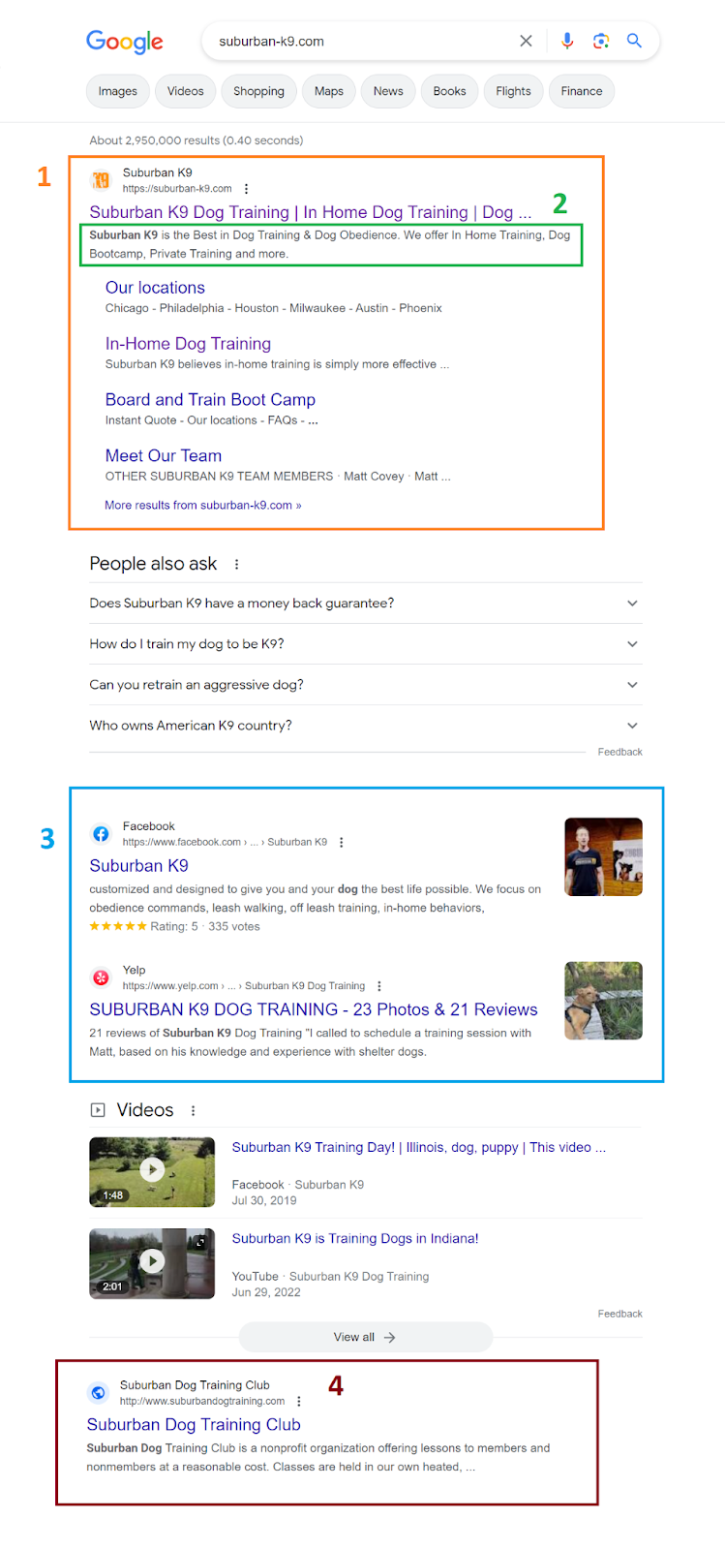Open Suburban Dog Training Club result title

coord(194,1425)
